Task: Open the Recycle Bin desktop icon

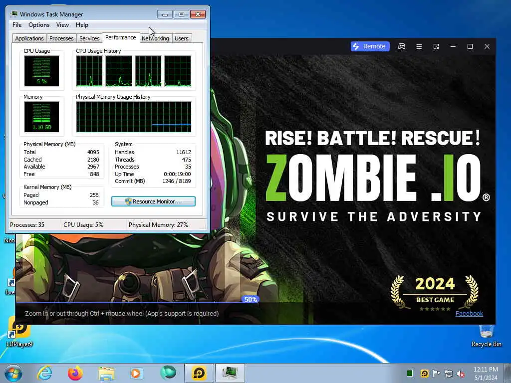Action: [x=486, y=336]
